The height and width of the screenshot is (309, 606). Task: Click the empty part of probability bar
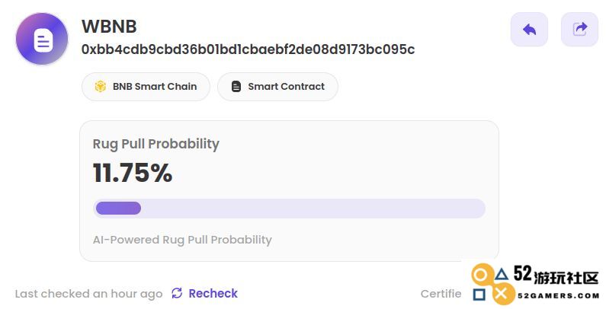(x=313, y=209)
